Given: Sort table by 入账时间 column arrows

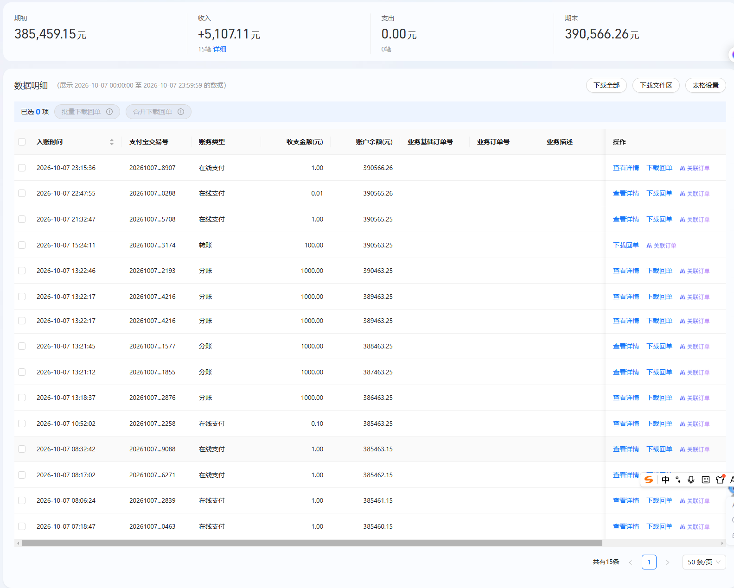Looking at the screenshot, I should pos(112,142).
